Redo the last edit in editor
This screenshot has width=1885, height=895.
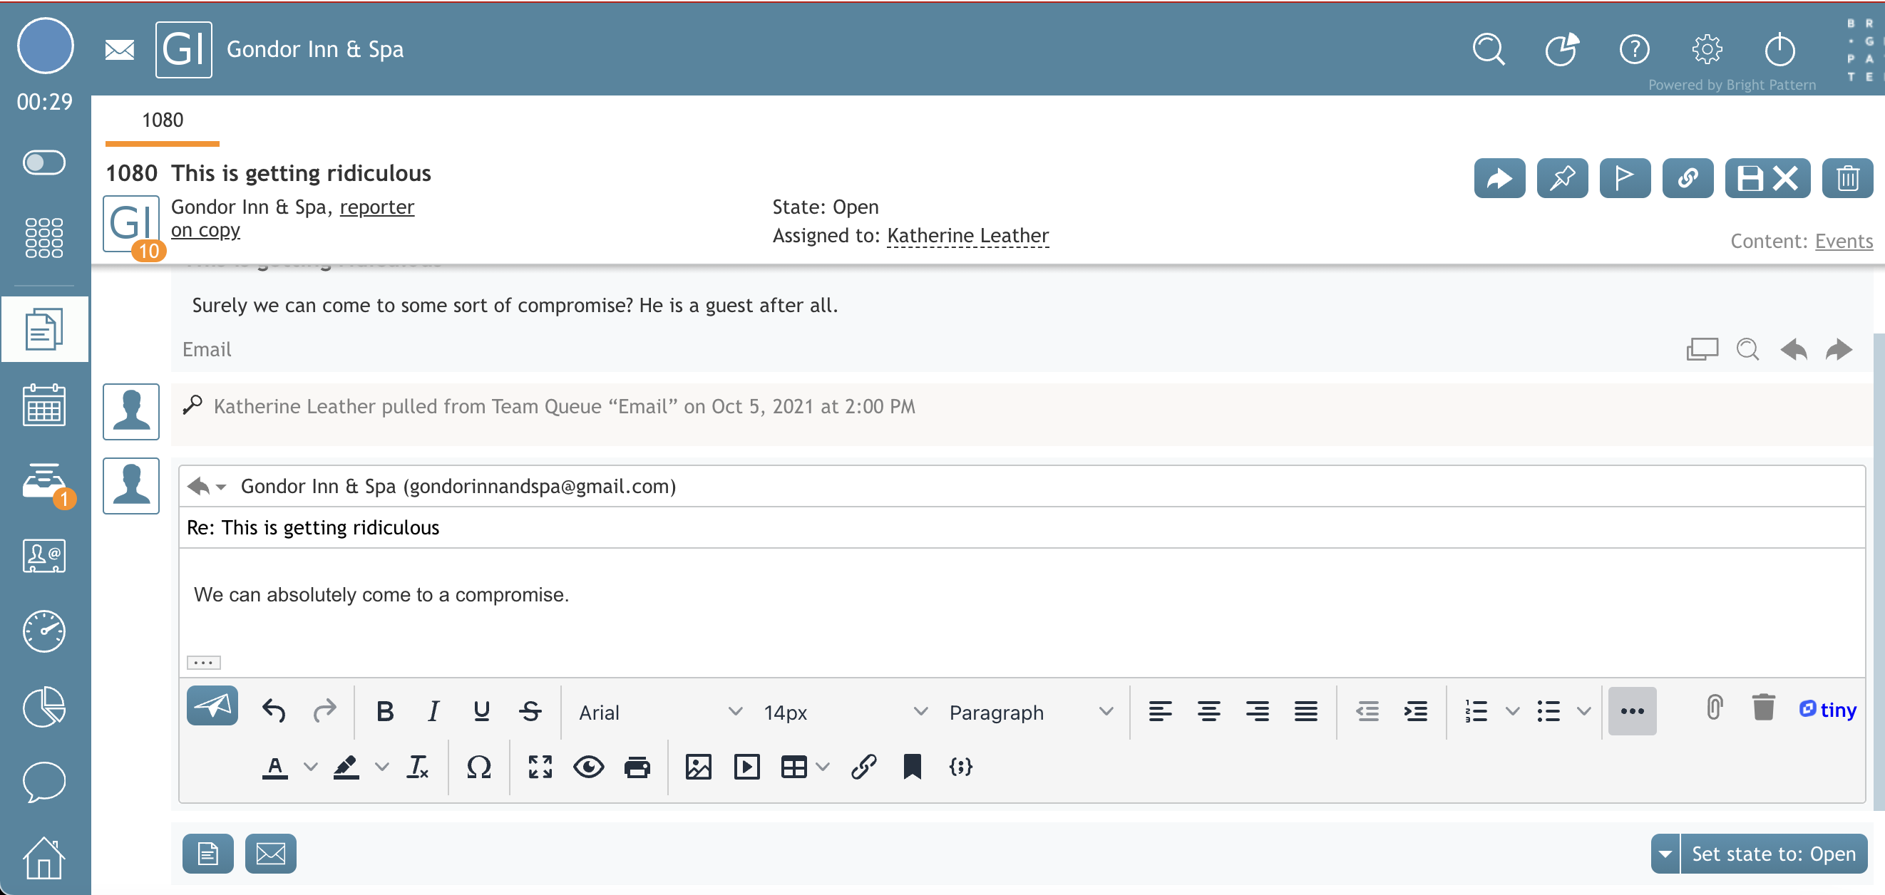coord(324,710)
